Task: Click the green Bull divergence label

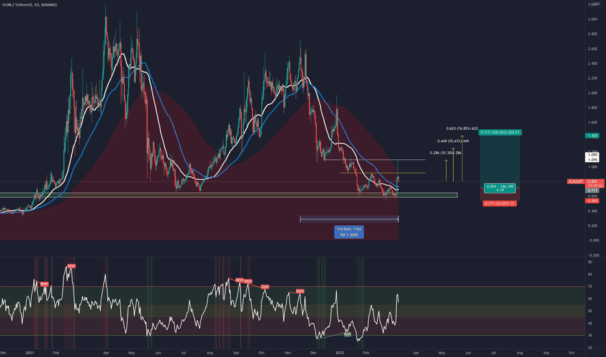Action: pos(347,334)
